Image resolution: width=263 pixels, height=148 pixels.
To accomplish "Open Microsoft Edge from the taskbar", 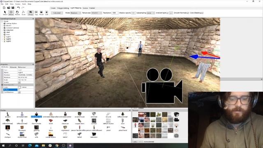I will 30,146.
